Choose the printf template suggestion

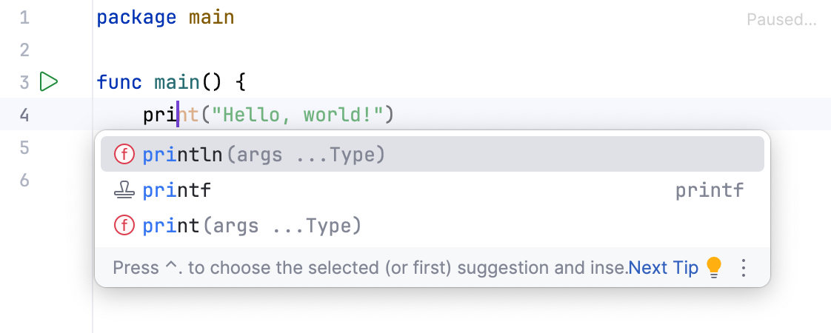click(177, 191)
